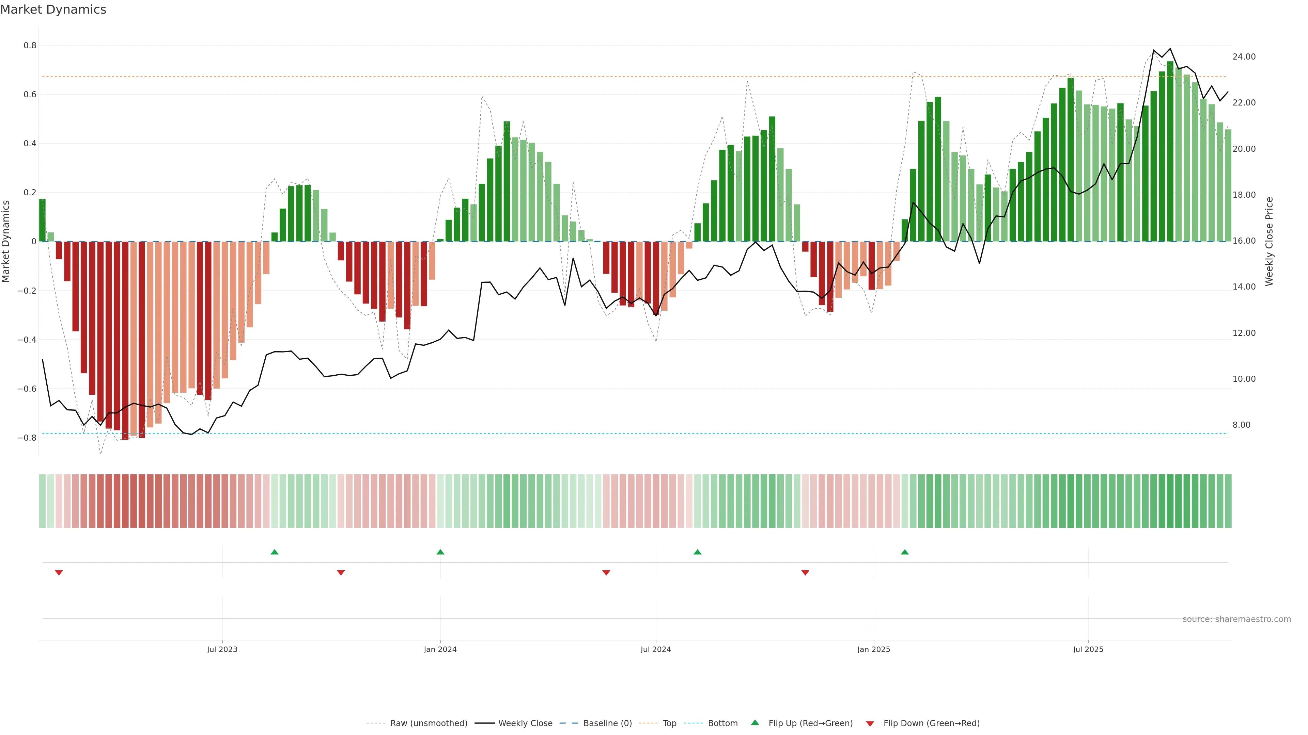Click the Flip Down legend triangle icon

pyautogui.click(x=870, y=724)
